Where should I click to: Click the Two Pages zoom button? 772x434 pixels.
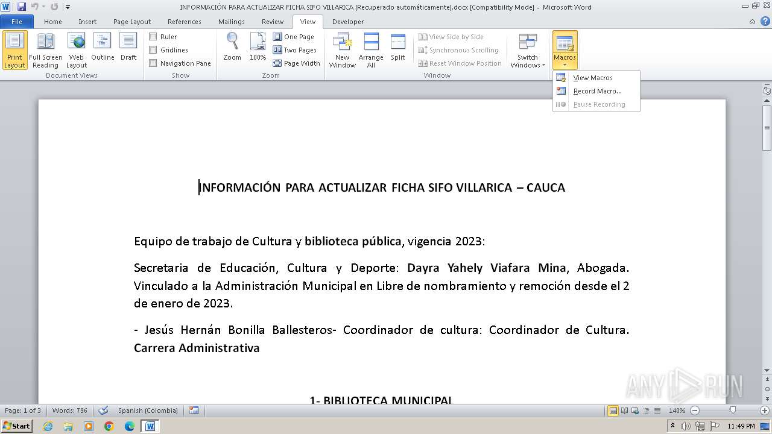point(295,50)
